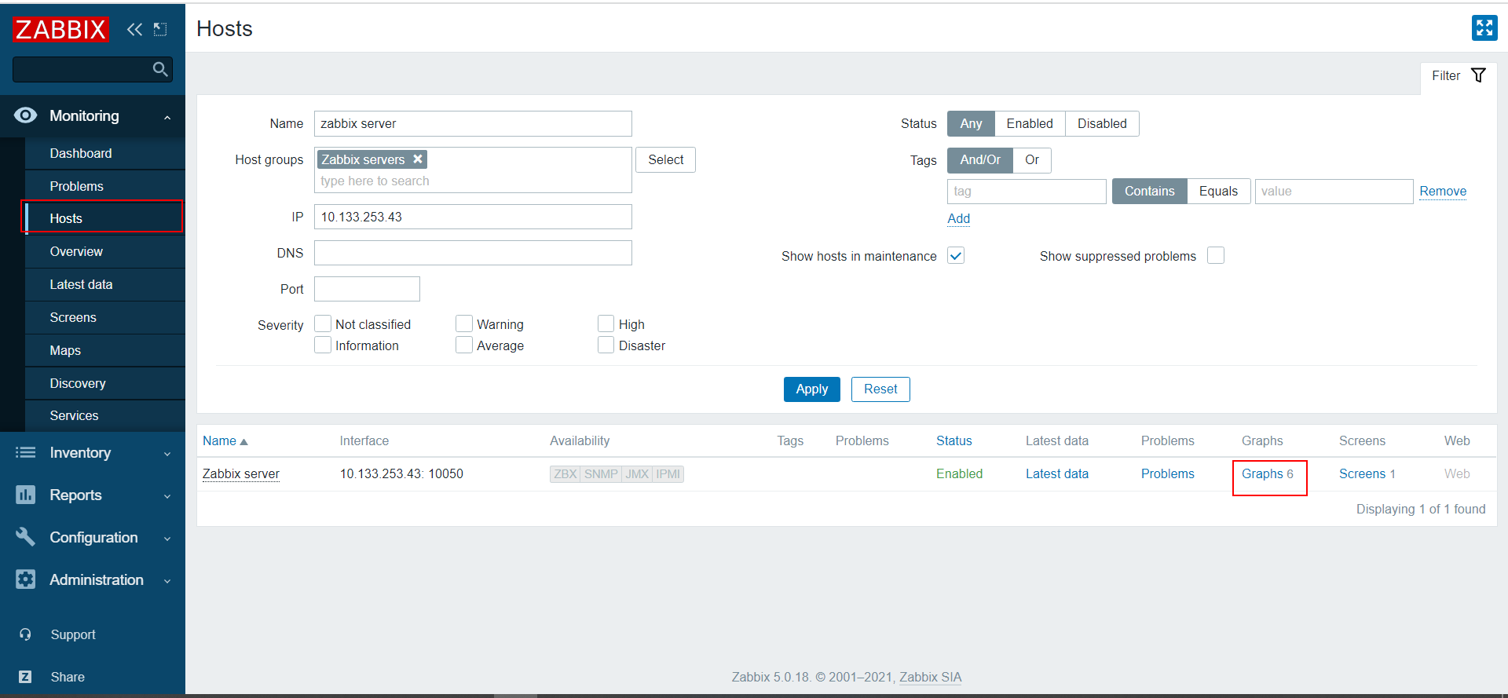The width and height of the screenshot is (1508, 698).
Task: Click the Filter funnel icon
Action: pyautogui.click(x=1478, y=75)
